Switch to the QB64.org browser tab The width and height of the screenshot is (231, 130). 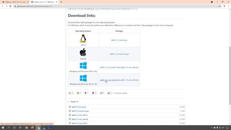tap(15, 2)
